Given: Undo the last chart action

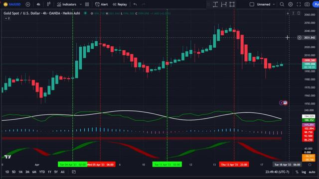Looking at the screenshot, I should pos(135,4).
